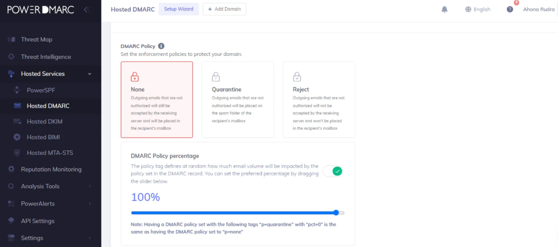
Task: Select the None policy card
Action: coord(157,100)
